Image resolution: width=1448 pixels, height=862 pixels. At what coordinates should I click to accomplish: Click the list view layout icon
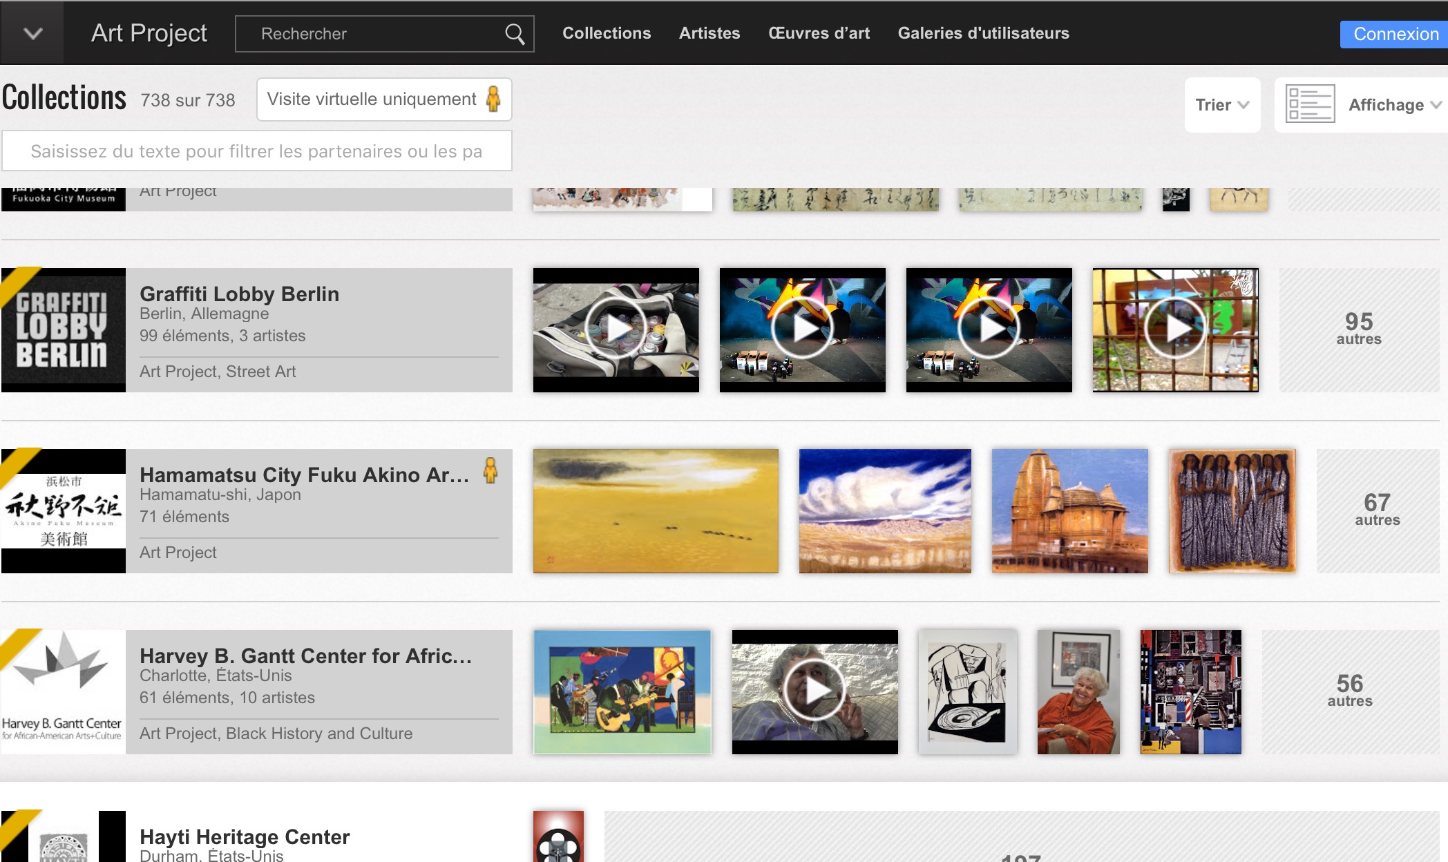[x=1309, y=104]
